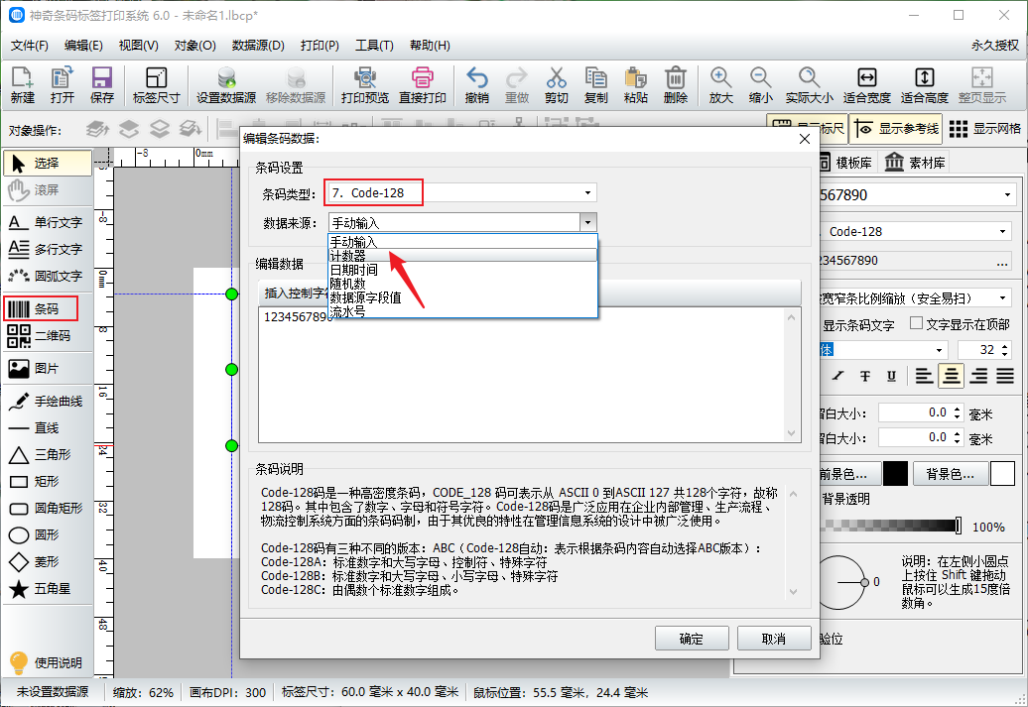Open a file with 打开 icon
Image resolution: width=1028 pixels, height=707 pixels.
[x=62, y=85]
